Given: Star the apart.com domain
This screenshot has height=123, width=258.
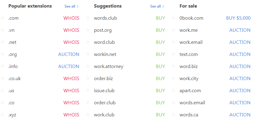Looking at the screenshot, I should (174, 91).
